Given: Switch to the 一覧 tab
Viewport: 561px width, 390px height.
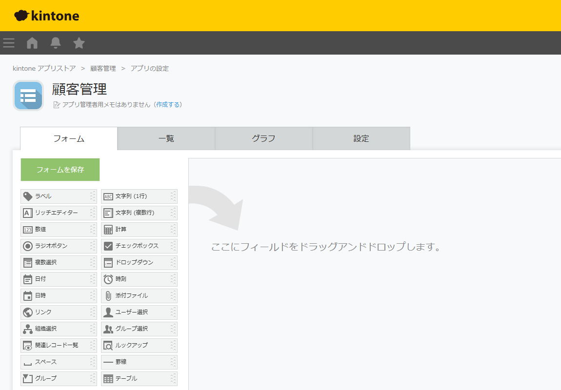Looking at the screenshot, I should coord(166,139).
